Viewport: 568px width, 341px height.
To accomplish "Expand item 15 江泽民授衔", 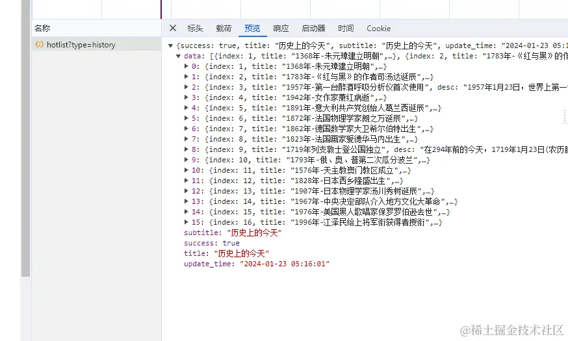I will pos(187,222).
